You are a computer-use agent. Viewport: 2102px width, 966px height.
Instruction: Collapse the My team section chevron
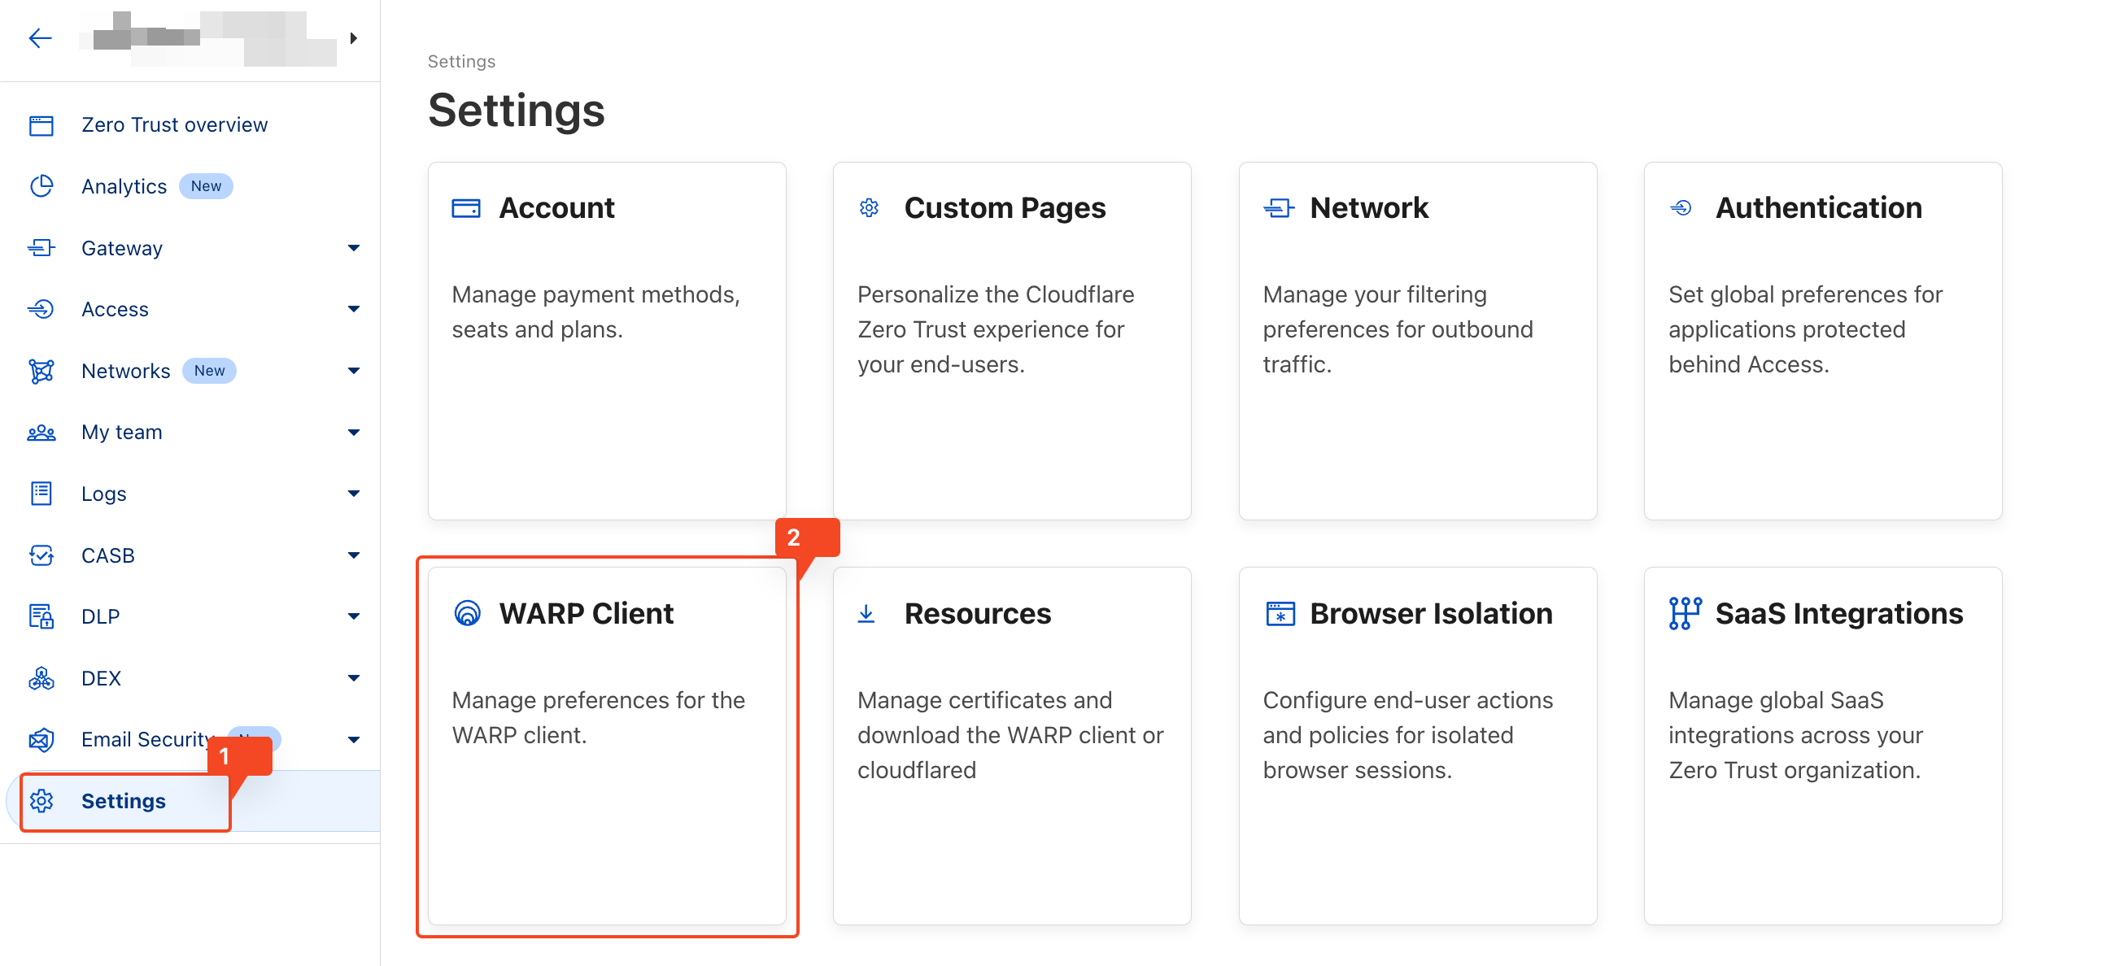(x=354, y=433)
